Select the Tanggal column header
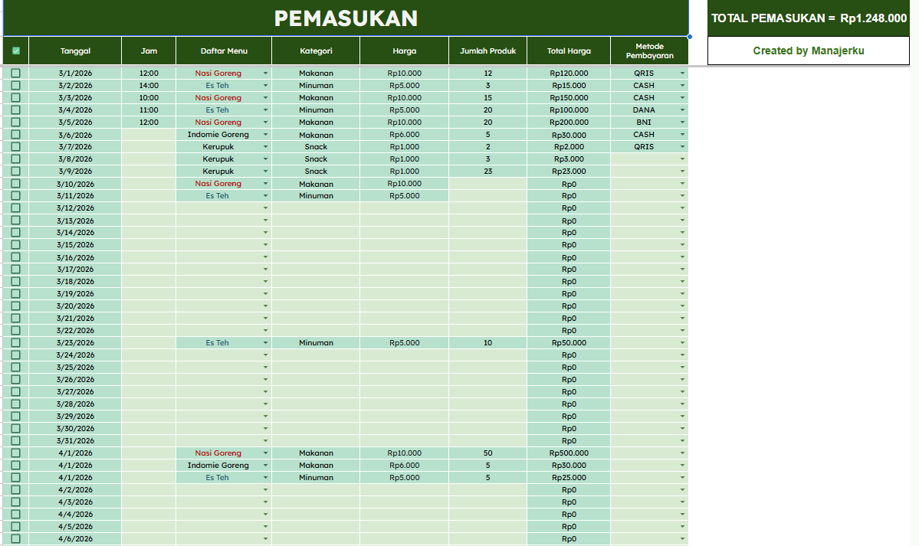The image size is (919, 546). (x=75, y=51)
